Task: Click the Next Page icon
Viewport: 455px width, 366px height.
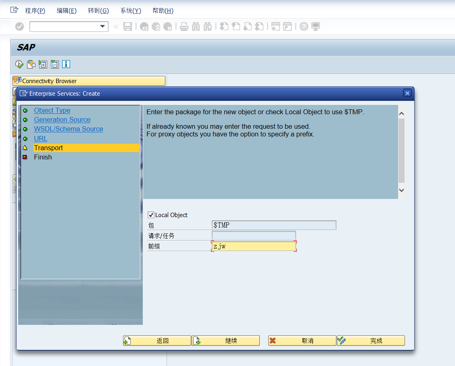Action: [x=248, y=26]
